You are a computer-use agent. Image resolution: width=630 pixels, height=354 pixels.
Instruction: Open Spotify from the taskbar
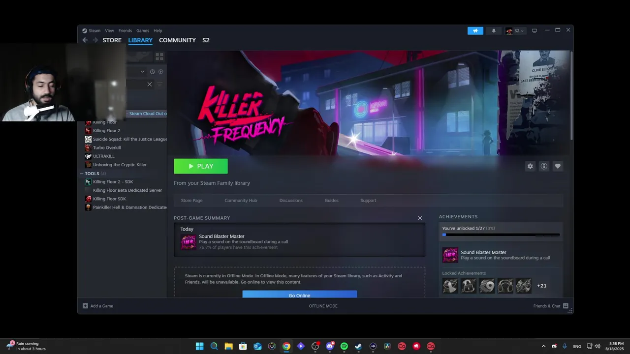pos(344,346)
